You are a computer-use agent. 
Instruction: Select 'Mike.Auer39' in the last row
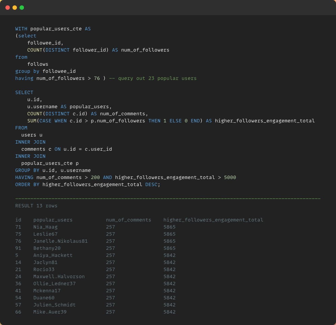(50, 312)
